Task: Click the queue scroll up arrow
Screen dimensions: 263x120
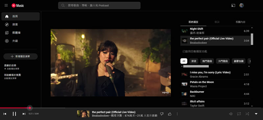Action: coord(252,28)
